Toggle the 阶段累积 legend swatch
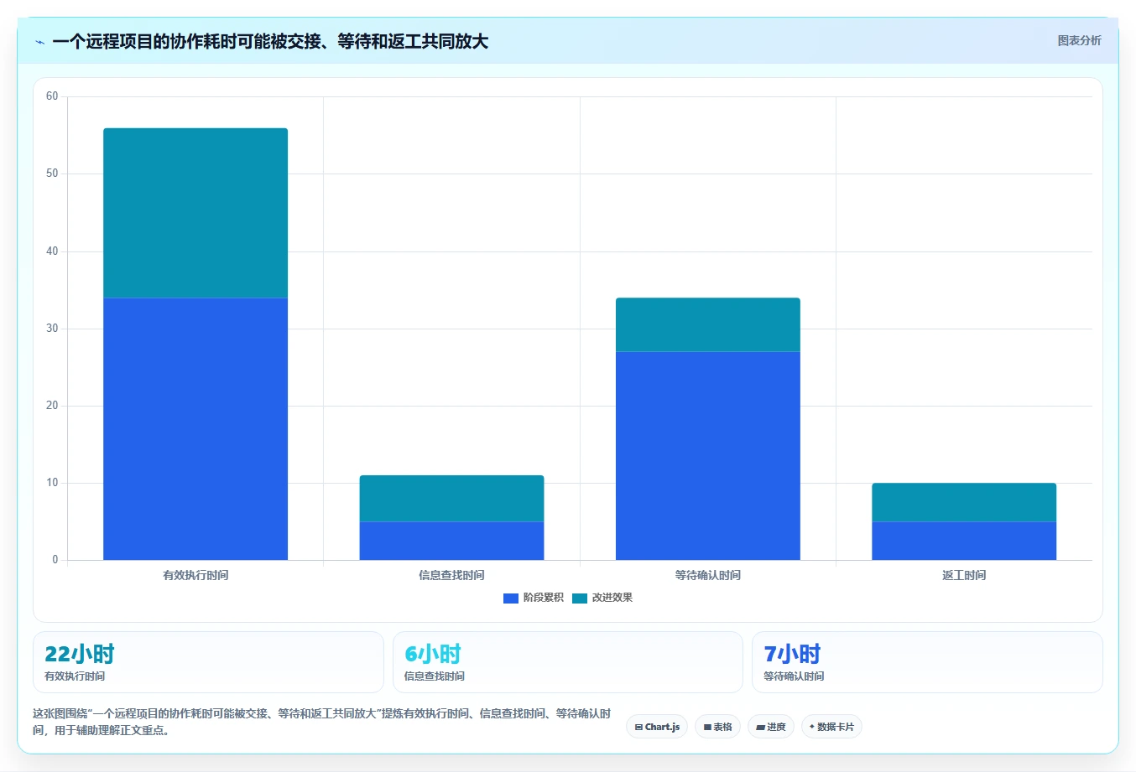The width and height of the screenshot is (1136, 772). (511, 598)
